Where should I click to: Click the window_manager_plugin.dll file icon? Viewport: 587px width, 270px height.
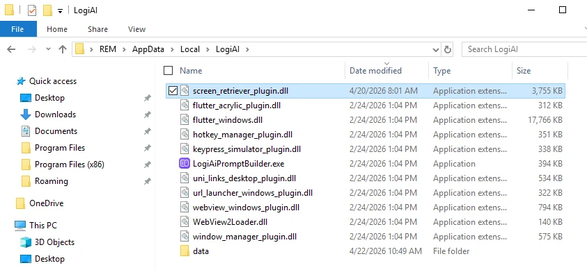[x=185, y=237]
